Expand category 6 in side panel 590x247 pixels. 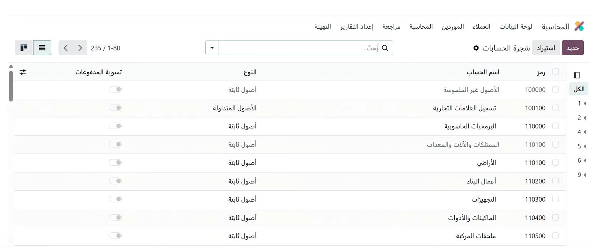coord(584,160)
